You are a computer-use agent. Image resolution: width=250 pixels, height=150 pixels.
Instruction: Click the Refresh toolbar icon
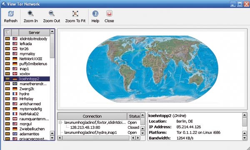[11, 14]
